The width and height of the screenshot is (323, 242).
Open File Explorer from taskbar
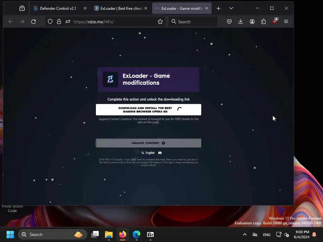click(109, 234)
